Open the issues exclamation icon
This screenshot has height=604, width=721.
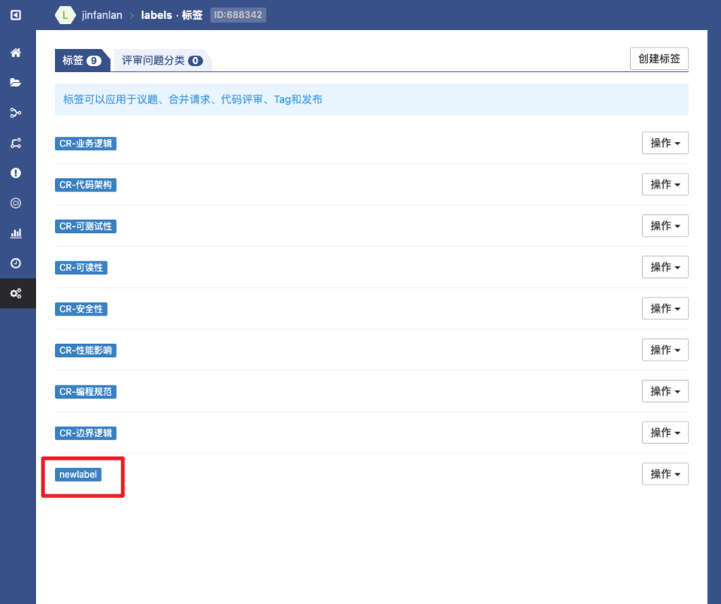[x=16, y=174]
